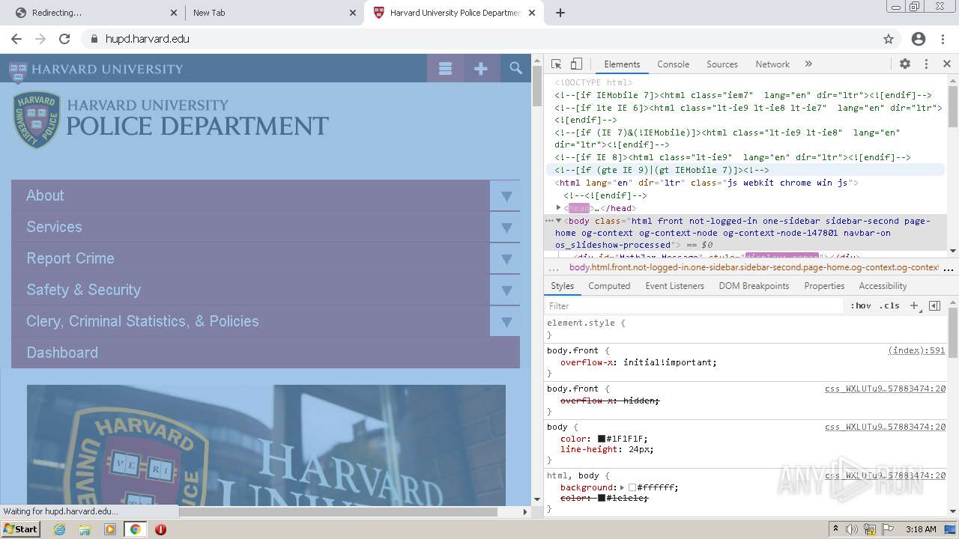Open the media player taskbar icon
The image size is (959, 539).
pyautogui.click(x=110, y=529)
